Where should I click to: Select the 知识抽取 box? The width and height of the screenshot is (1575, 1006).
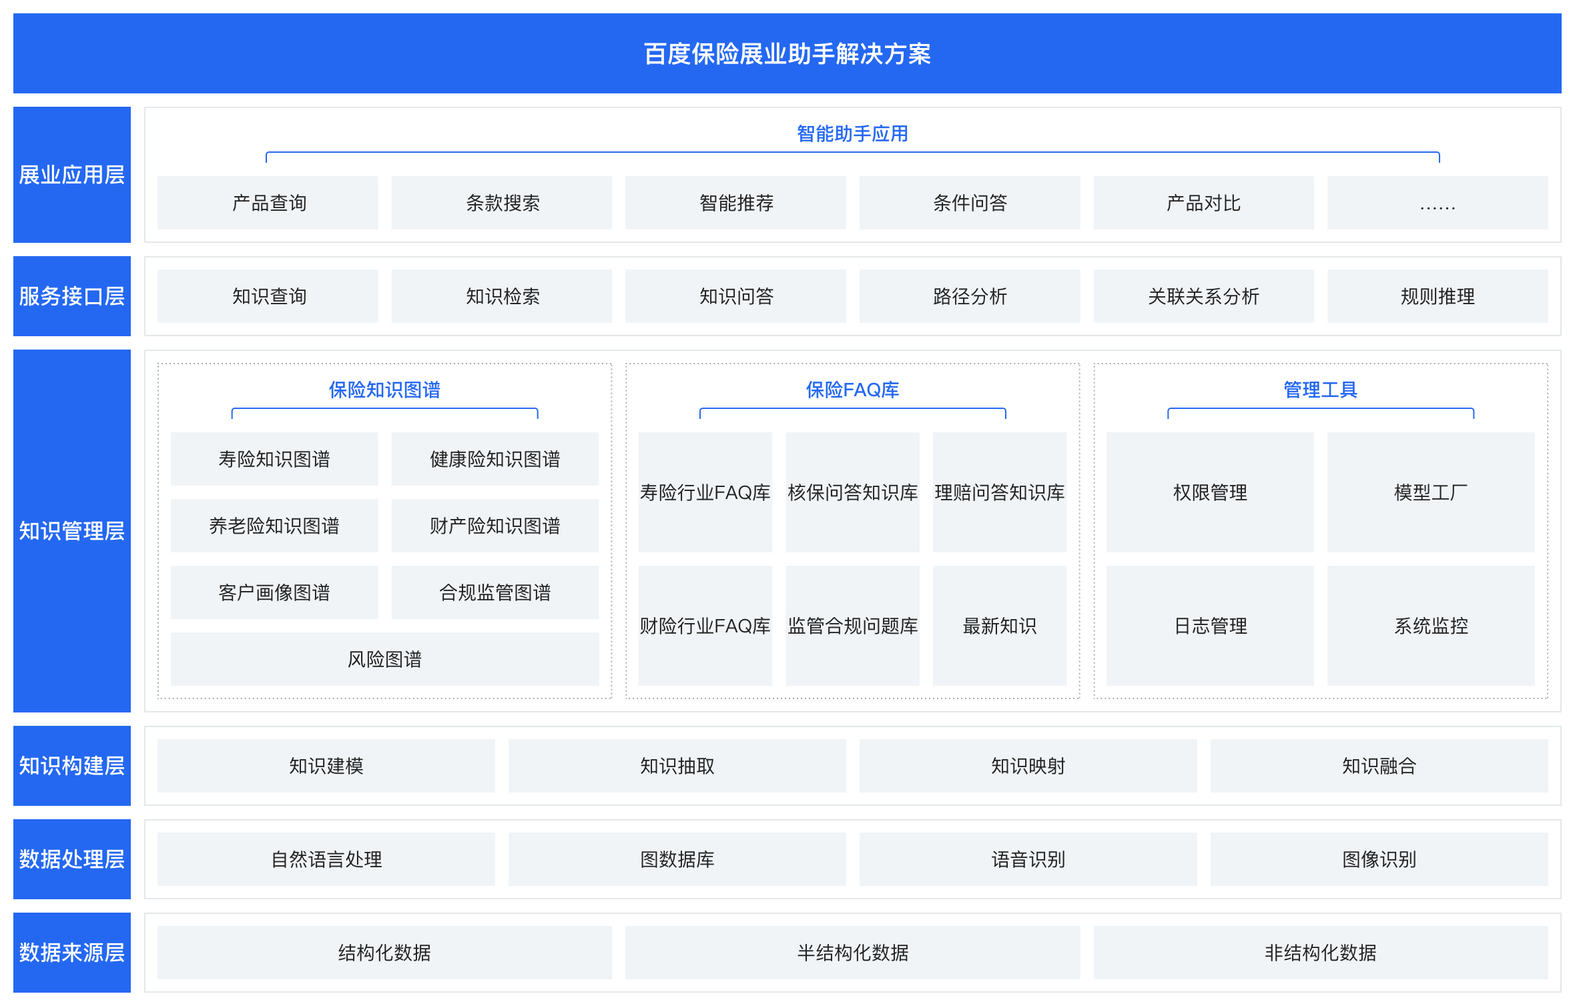[x=677, y=766]
